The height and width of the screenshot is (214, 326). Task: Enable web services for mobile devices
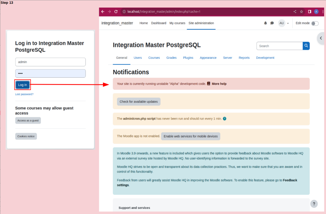click(x=191, y=136)
